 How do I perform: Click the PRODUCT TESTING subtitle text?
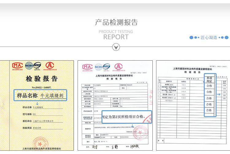[x=116, y=32]
